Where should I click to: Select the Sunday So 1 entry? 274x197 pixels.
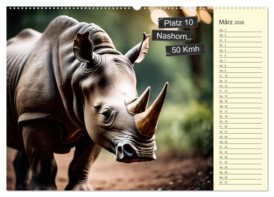click(x=223, y=30)
